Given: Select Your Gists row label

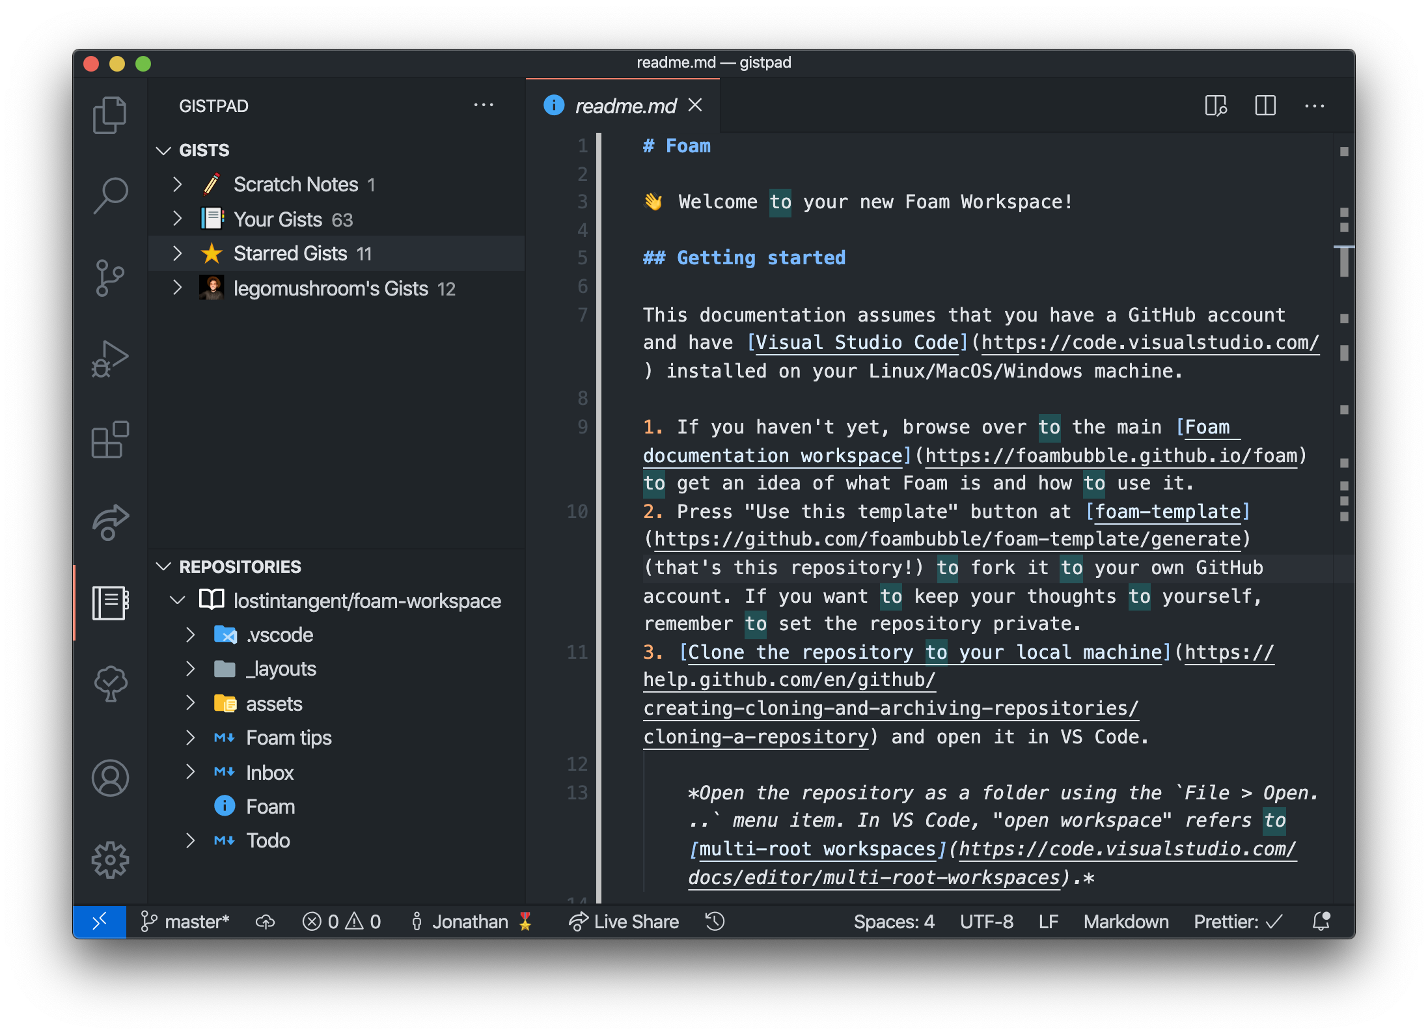Looking at the screenshot, I should click(x=278, y=219).
